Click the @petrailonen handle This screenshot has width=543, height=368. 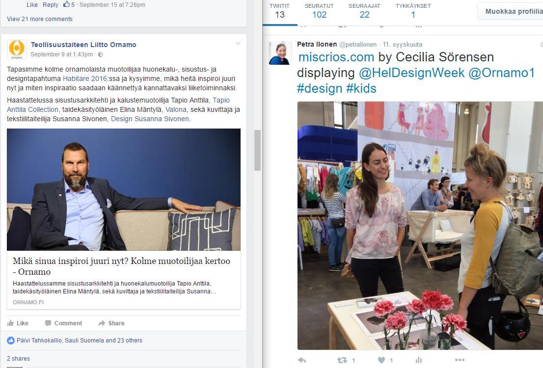click(x=358, y=44)
